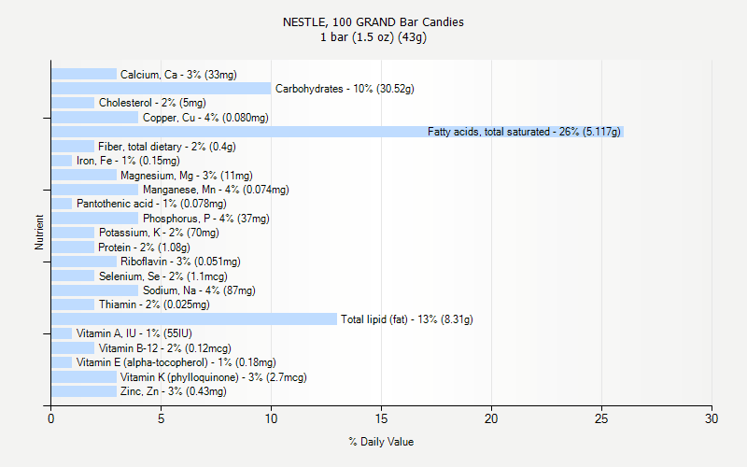
Task: Click the Potassium, K - 2% (70mg) label
Action: [159, 233]
